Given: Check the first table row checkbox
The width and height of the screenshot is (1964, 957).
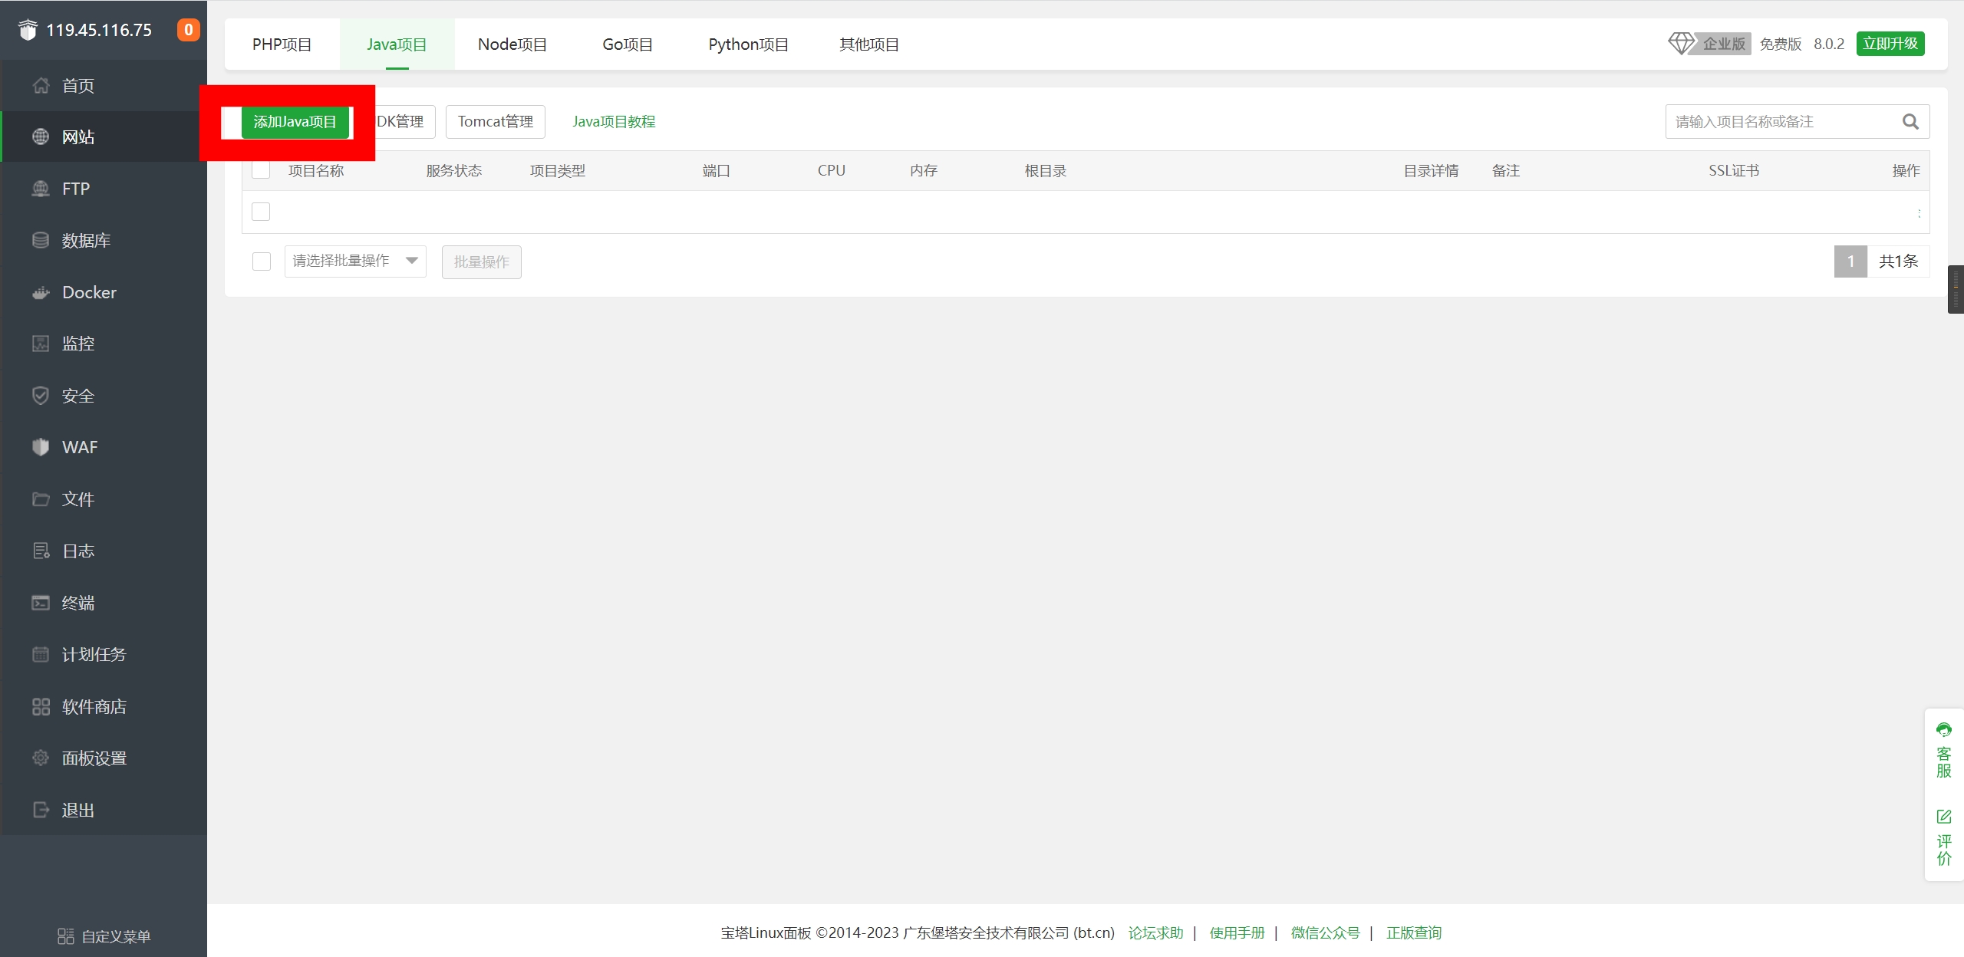Looking at the screenshot, I should click(x=261, y=212).
